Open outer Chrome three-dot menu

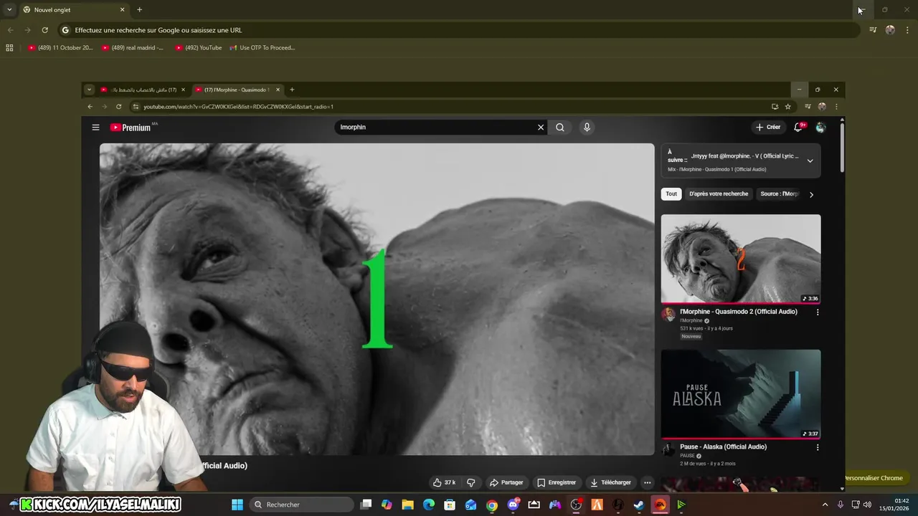(x=908, y=30)
